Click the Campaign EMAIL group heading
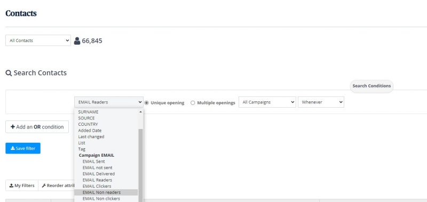This screenshot has height=202, width=427. [97, 155]
